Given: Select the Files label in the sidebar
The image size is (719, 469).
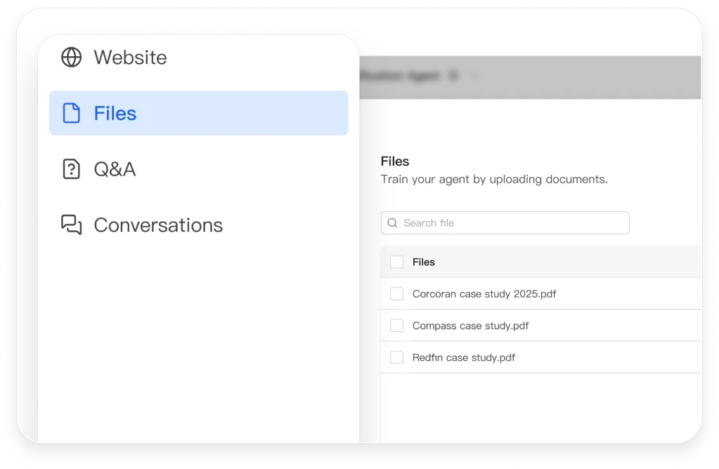Looking at the screenshot, I should [x=115, y=113].
